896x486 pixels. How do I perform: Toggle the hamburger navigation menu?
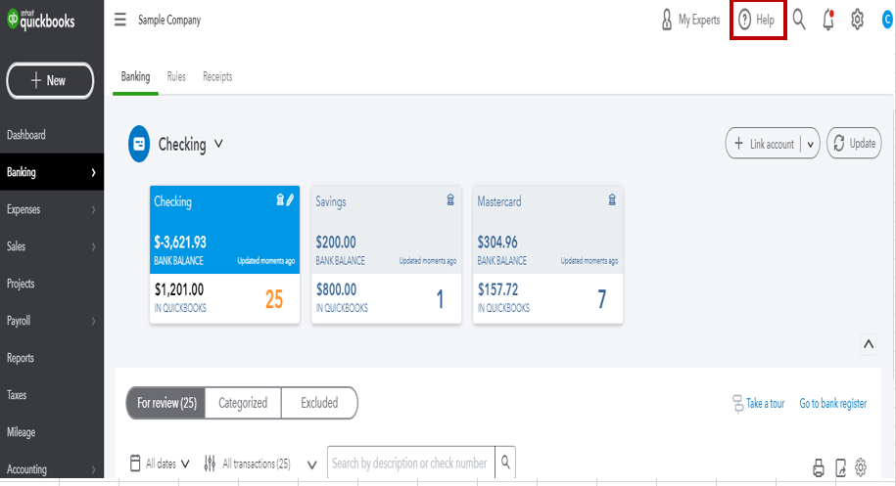[120, 20]
